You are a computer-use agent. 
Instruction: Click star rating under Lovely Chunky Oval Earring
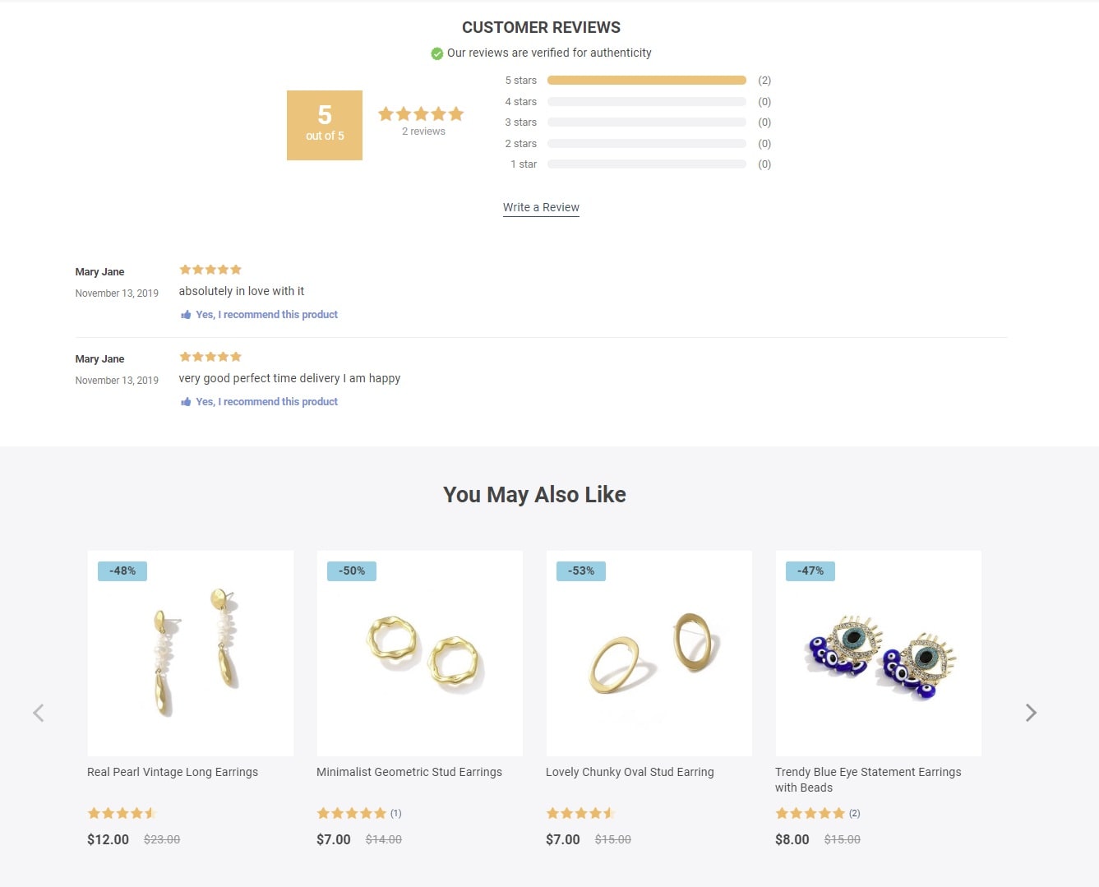(x=580, y=813)
